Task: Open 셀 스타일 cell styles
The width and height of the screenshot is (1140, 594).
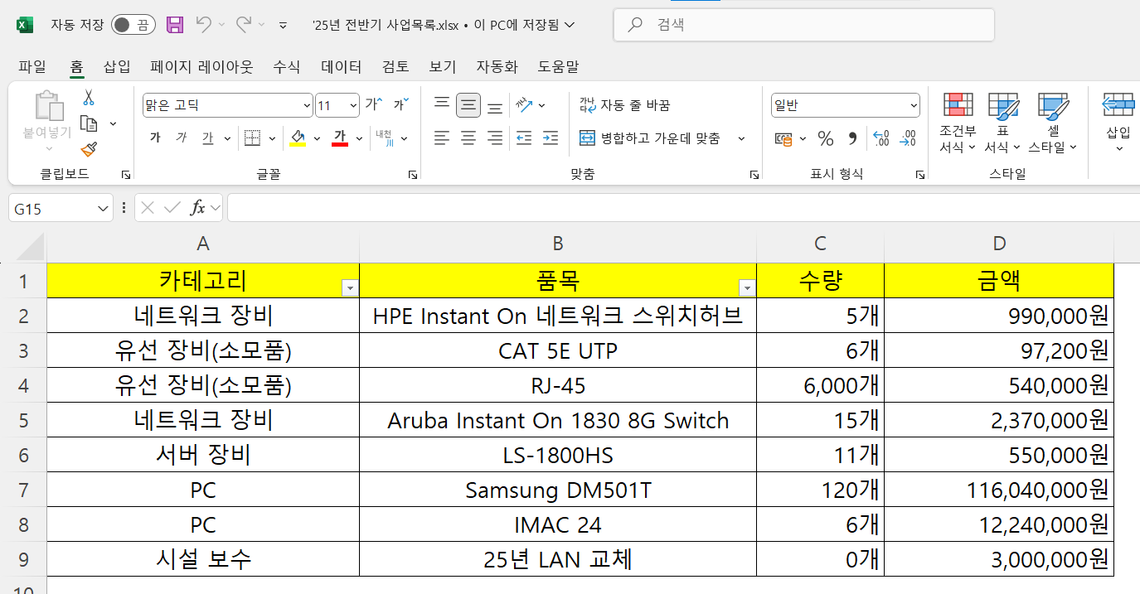Action: (x=1053, y=123)
